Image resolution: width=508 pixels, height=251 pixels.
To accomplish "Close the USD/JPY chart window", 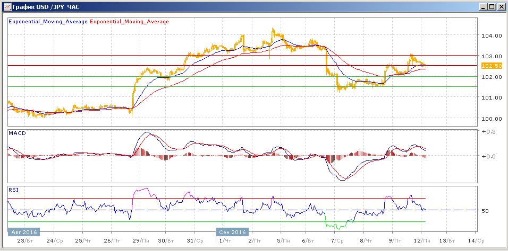I will pyautogui.click(x=500, y=7).
